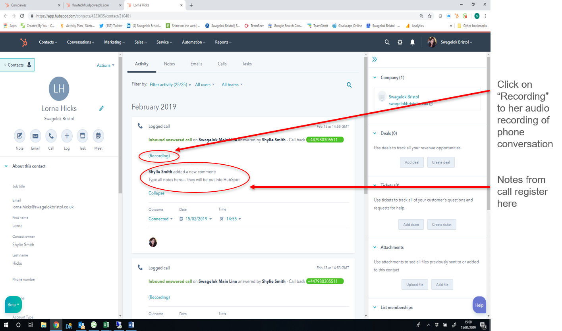Schedule a meeting with the Meet icon
The width and height of the screenshot is (562, 331).
coord(98,136)
